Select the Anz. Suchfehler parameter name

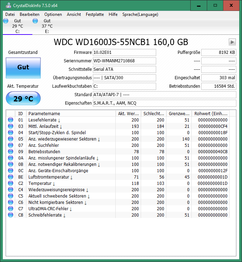tap(44, 145)
